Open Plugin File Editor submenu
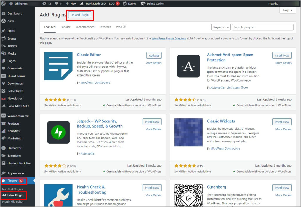This screenshot has height=207, width=301. point(13,202)
